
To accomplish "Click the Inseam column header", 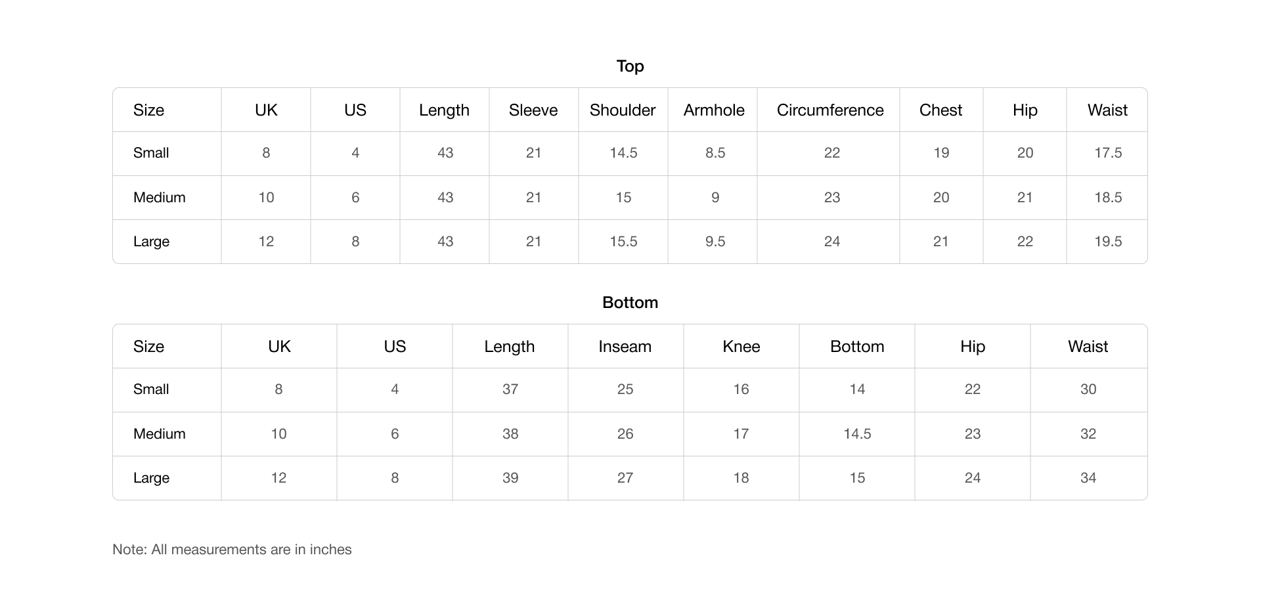I will tap(625, 347).
